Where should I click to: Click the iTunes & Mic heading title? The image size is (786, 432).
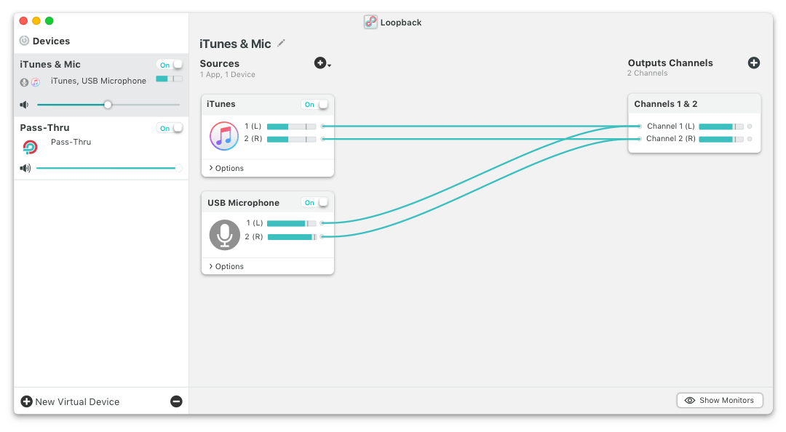[235, 44]
